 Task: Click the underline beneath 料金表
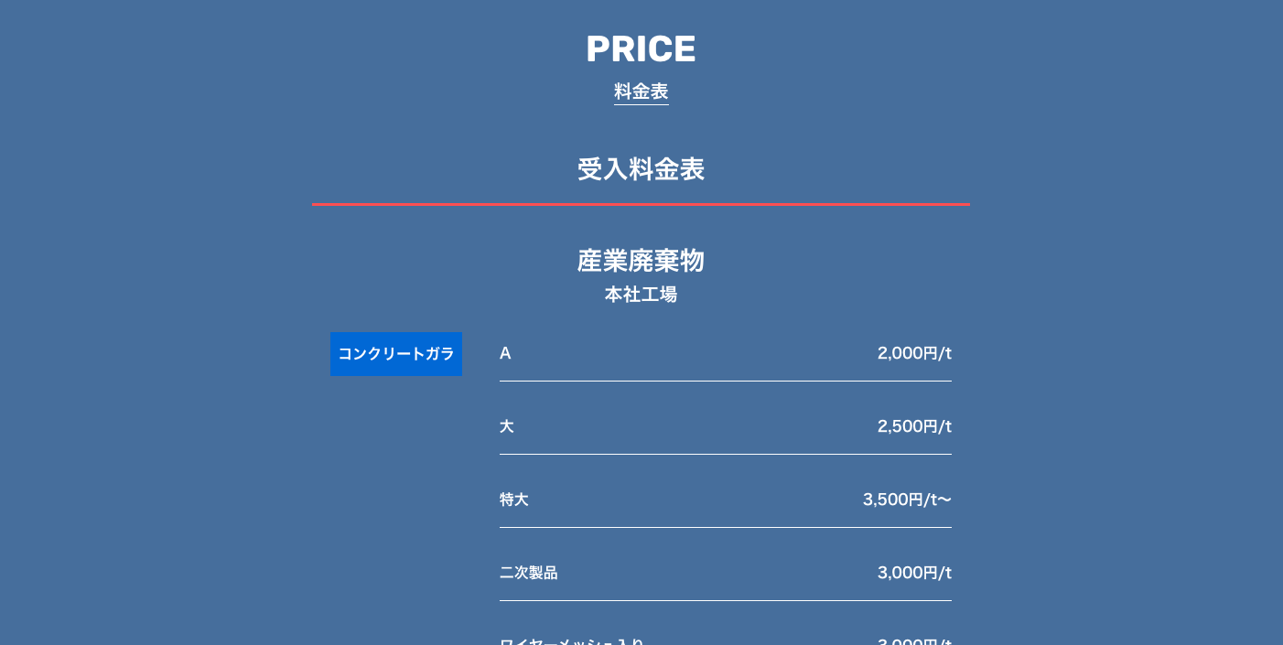(x=641, y=104)
